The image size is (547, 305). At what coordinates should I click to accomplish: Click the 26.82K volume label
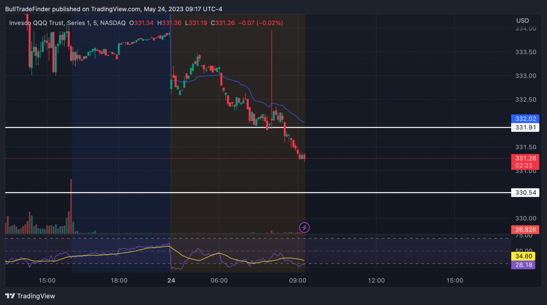tap(525, 229)
